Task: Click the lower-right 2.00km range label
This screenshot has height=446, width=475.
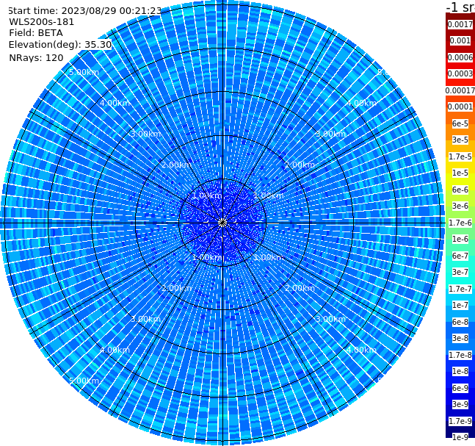Action: coord(300,288)
